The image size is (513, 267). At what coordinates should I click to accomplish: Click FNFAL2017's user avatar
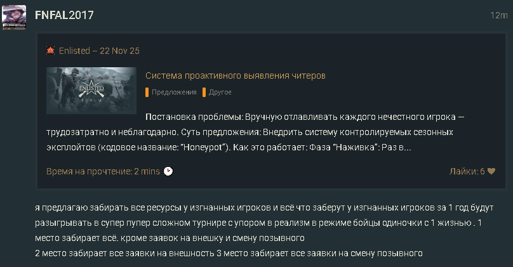point(14,18)
